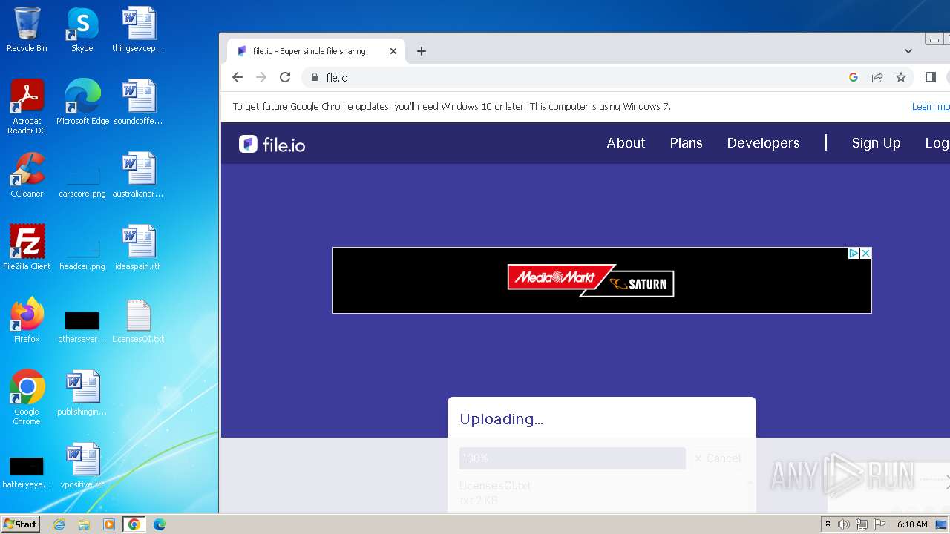Open the thingsexcep... Word document
This screenshot has height=534, width=950.
pos(138,30)
